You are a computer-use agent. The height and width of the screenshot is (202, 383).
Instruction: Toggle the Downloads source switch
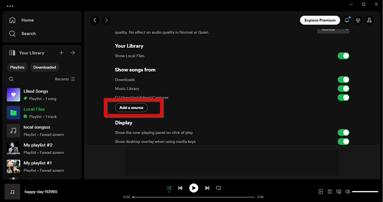click(344, 79)
